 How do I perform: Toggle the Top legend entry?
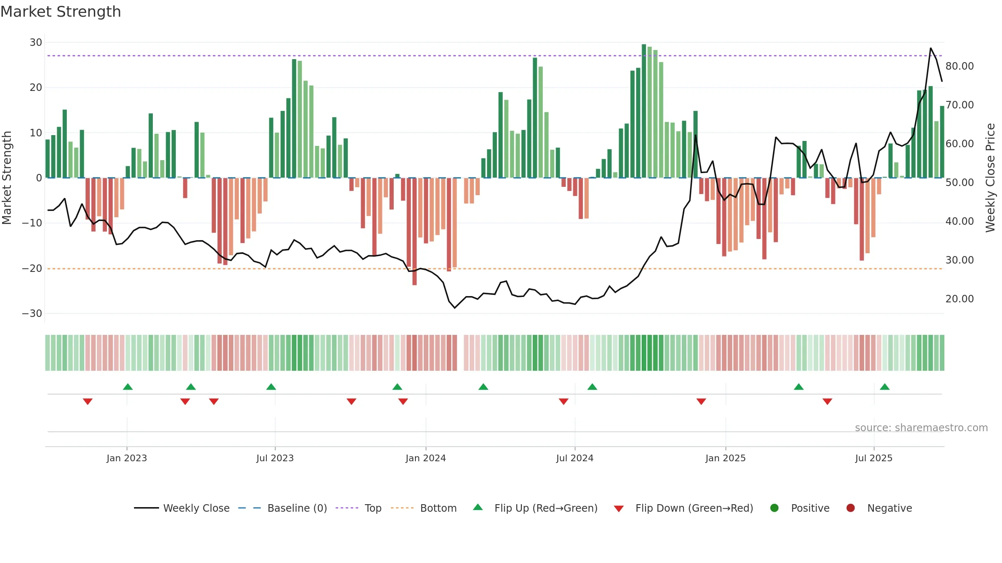[359, 508]
